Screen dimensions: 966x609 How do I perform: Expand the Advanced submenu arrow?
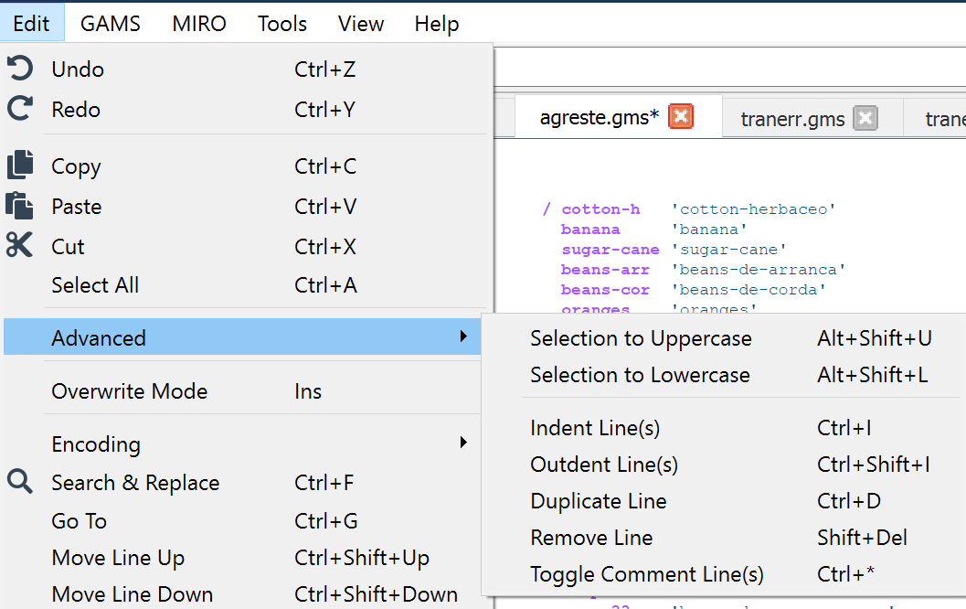click(x=464, y=338)
